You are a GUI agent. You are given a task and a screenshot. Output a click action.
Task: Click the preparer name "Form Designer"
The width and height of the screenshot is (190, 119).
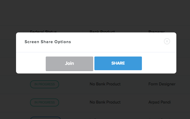pos(162,84)
